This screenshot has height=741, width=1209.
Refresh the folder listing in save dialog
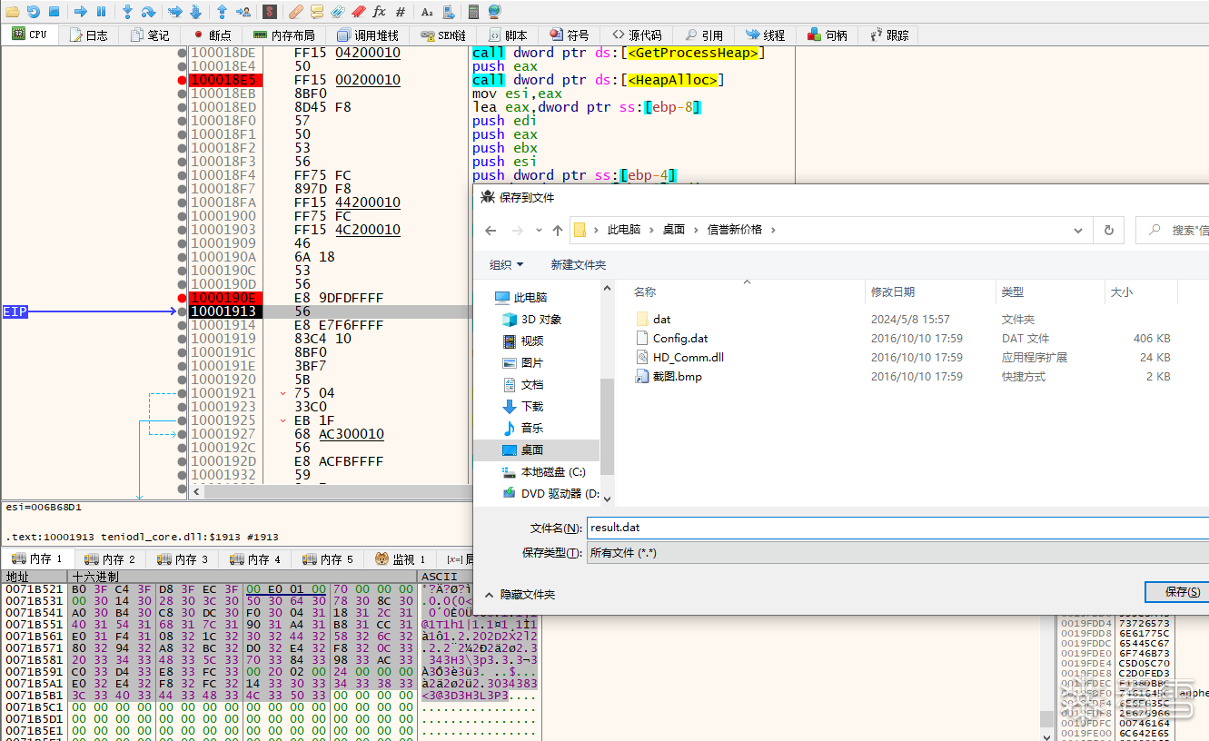[x=1108, y=230]
